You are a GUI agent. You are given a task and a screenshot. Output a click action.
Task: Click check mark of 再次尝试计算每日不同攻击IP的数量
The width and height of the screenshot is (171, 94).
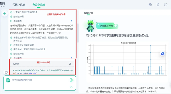pyautogui.click(x=11, y=49)
